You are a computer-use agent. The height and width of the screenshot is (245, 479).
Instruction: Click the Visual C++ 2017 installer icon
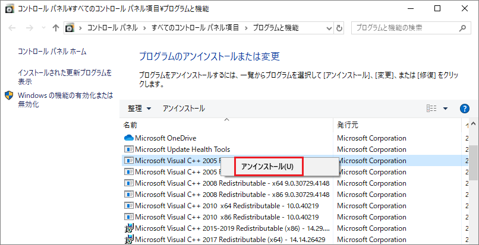[x=130, y=240]
